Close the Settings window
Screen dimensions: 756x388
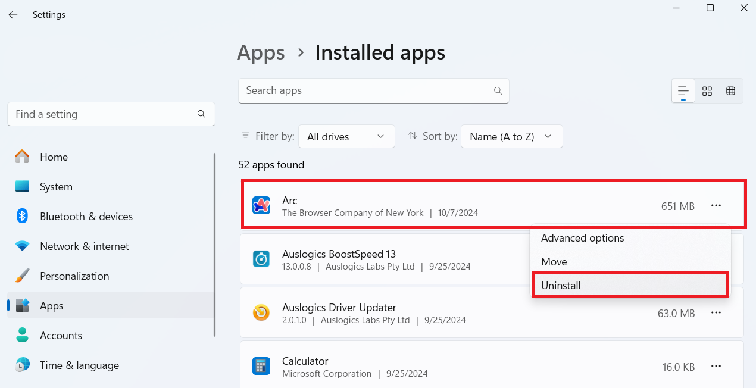click(x=743, y=8)
